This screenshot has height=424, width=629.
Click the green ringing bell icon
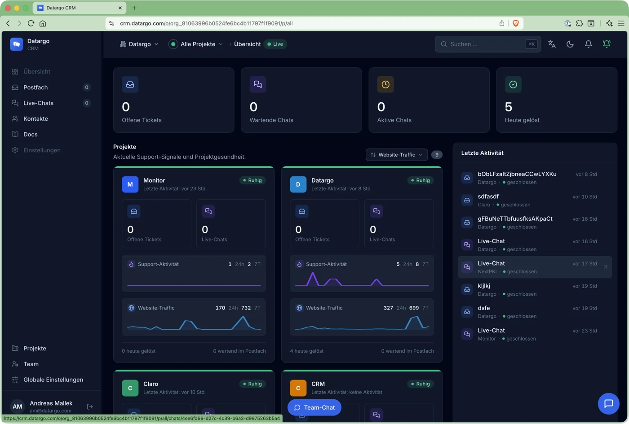tap(607, 44)
